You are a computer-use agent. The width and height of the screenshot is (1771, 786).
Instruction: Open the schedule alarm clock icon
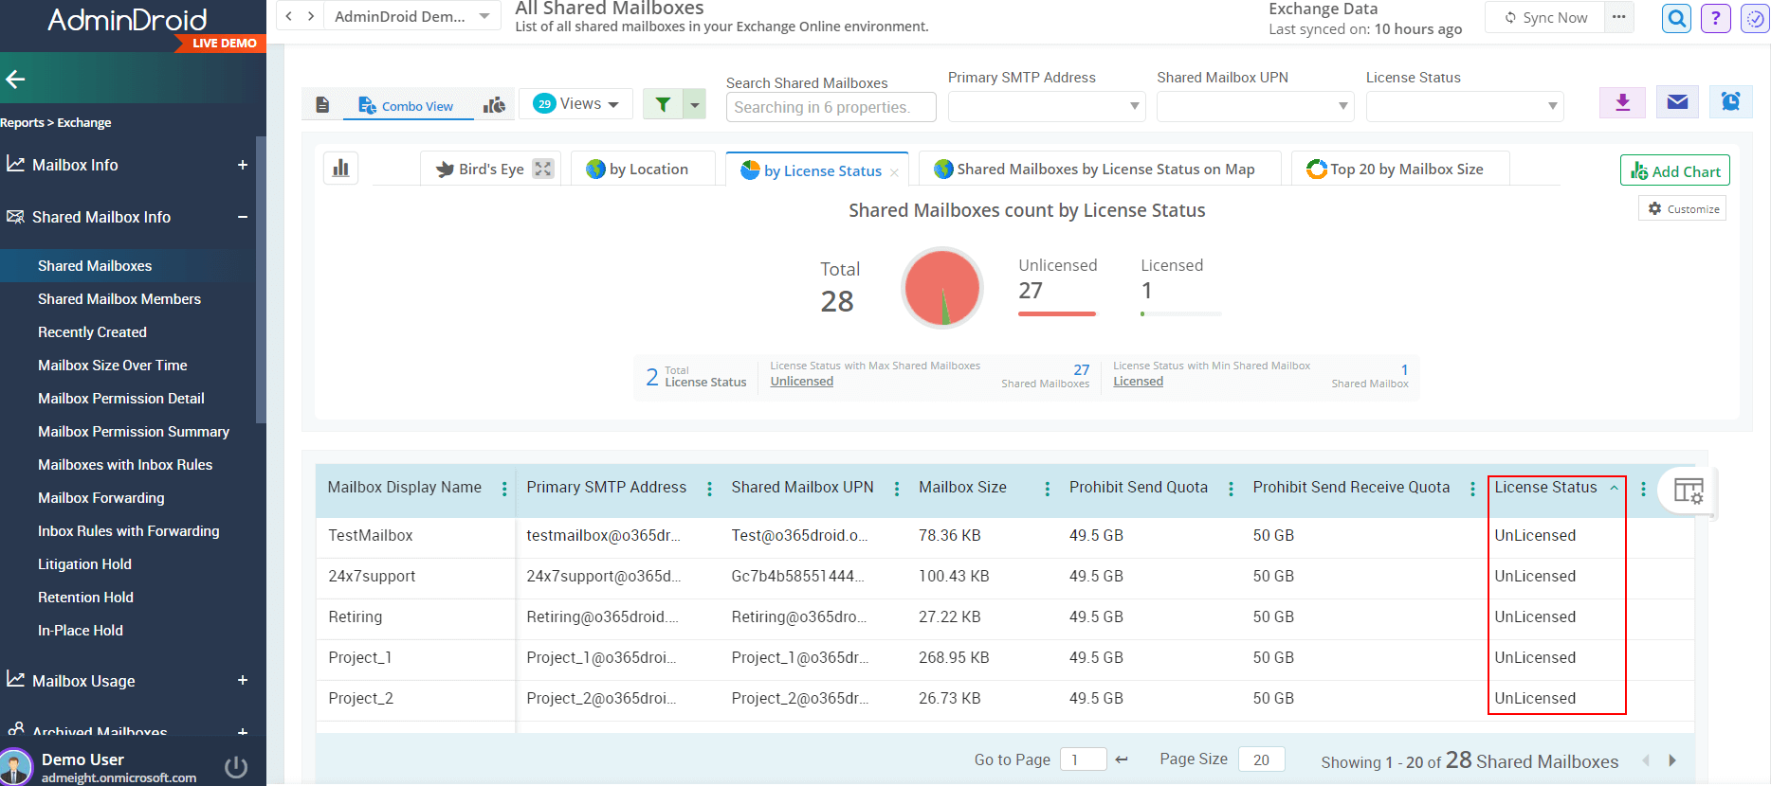point(1730,102)
